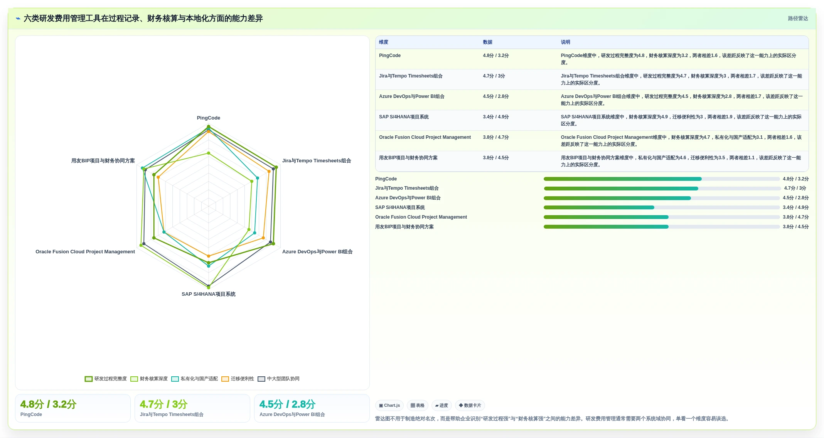Click the Oracle Fusion Cloud Project Management progress bar
The height and width of the screenshot is (438, 824).
(x=662, y=217)
